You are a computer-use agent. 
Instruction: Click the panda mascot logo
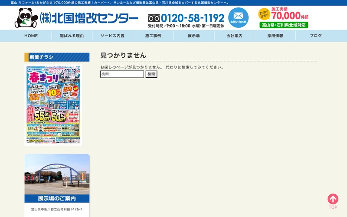[x=26, y=18]
